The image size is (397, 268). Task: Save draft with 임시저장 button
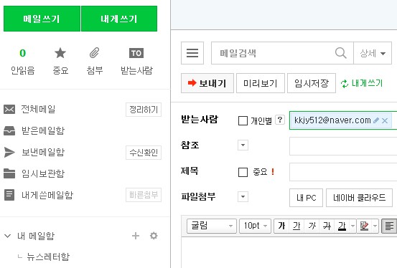tap(312, 83)
